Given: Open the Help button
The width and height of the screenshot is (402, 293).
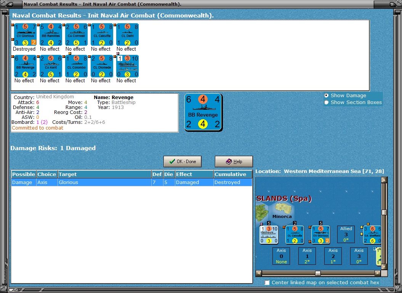Looking at the screenshot, I should point(234,162).
